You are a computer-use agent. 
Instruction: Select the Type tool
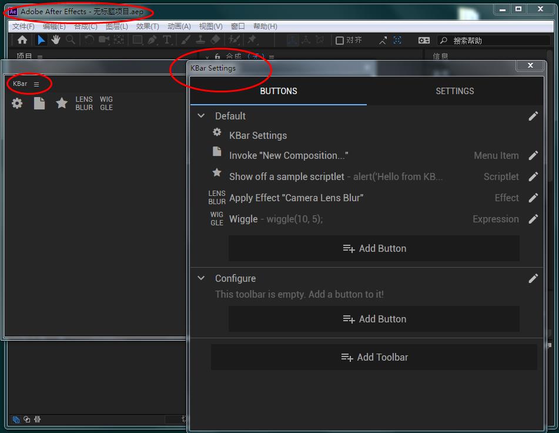point(167,40)
